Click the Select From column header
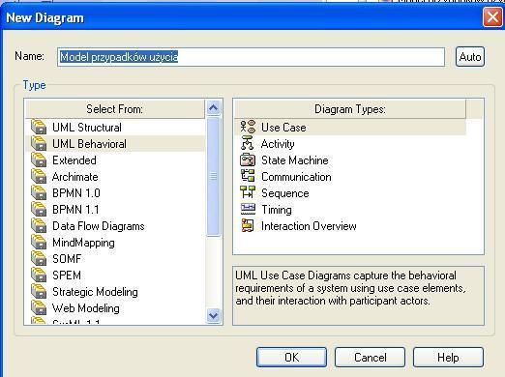The image size is (505, 377). pos(115,109)
